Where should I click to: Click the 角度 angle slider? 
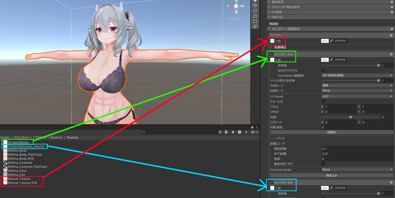(x=350, y=117)
